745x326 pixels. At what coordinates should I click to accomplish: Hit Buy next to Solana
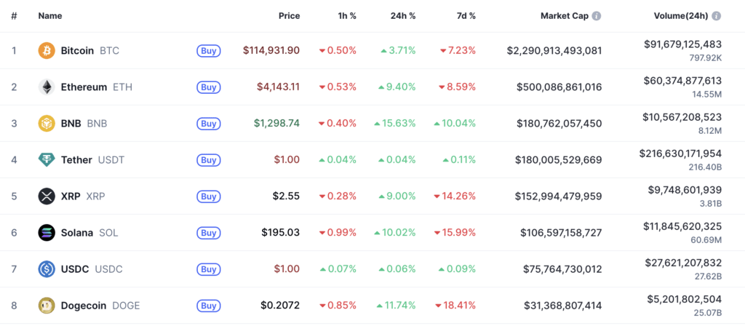point(208,233)
